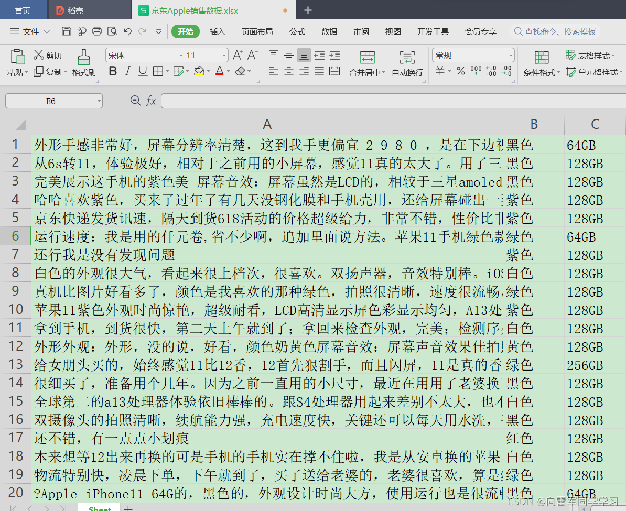The height and width of the screenshot is (511, 626).
Task: Open the font size 11 dropdown
Action: tap(224, 56)
